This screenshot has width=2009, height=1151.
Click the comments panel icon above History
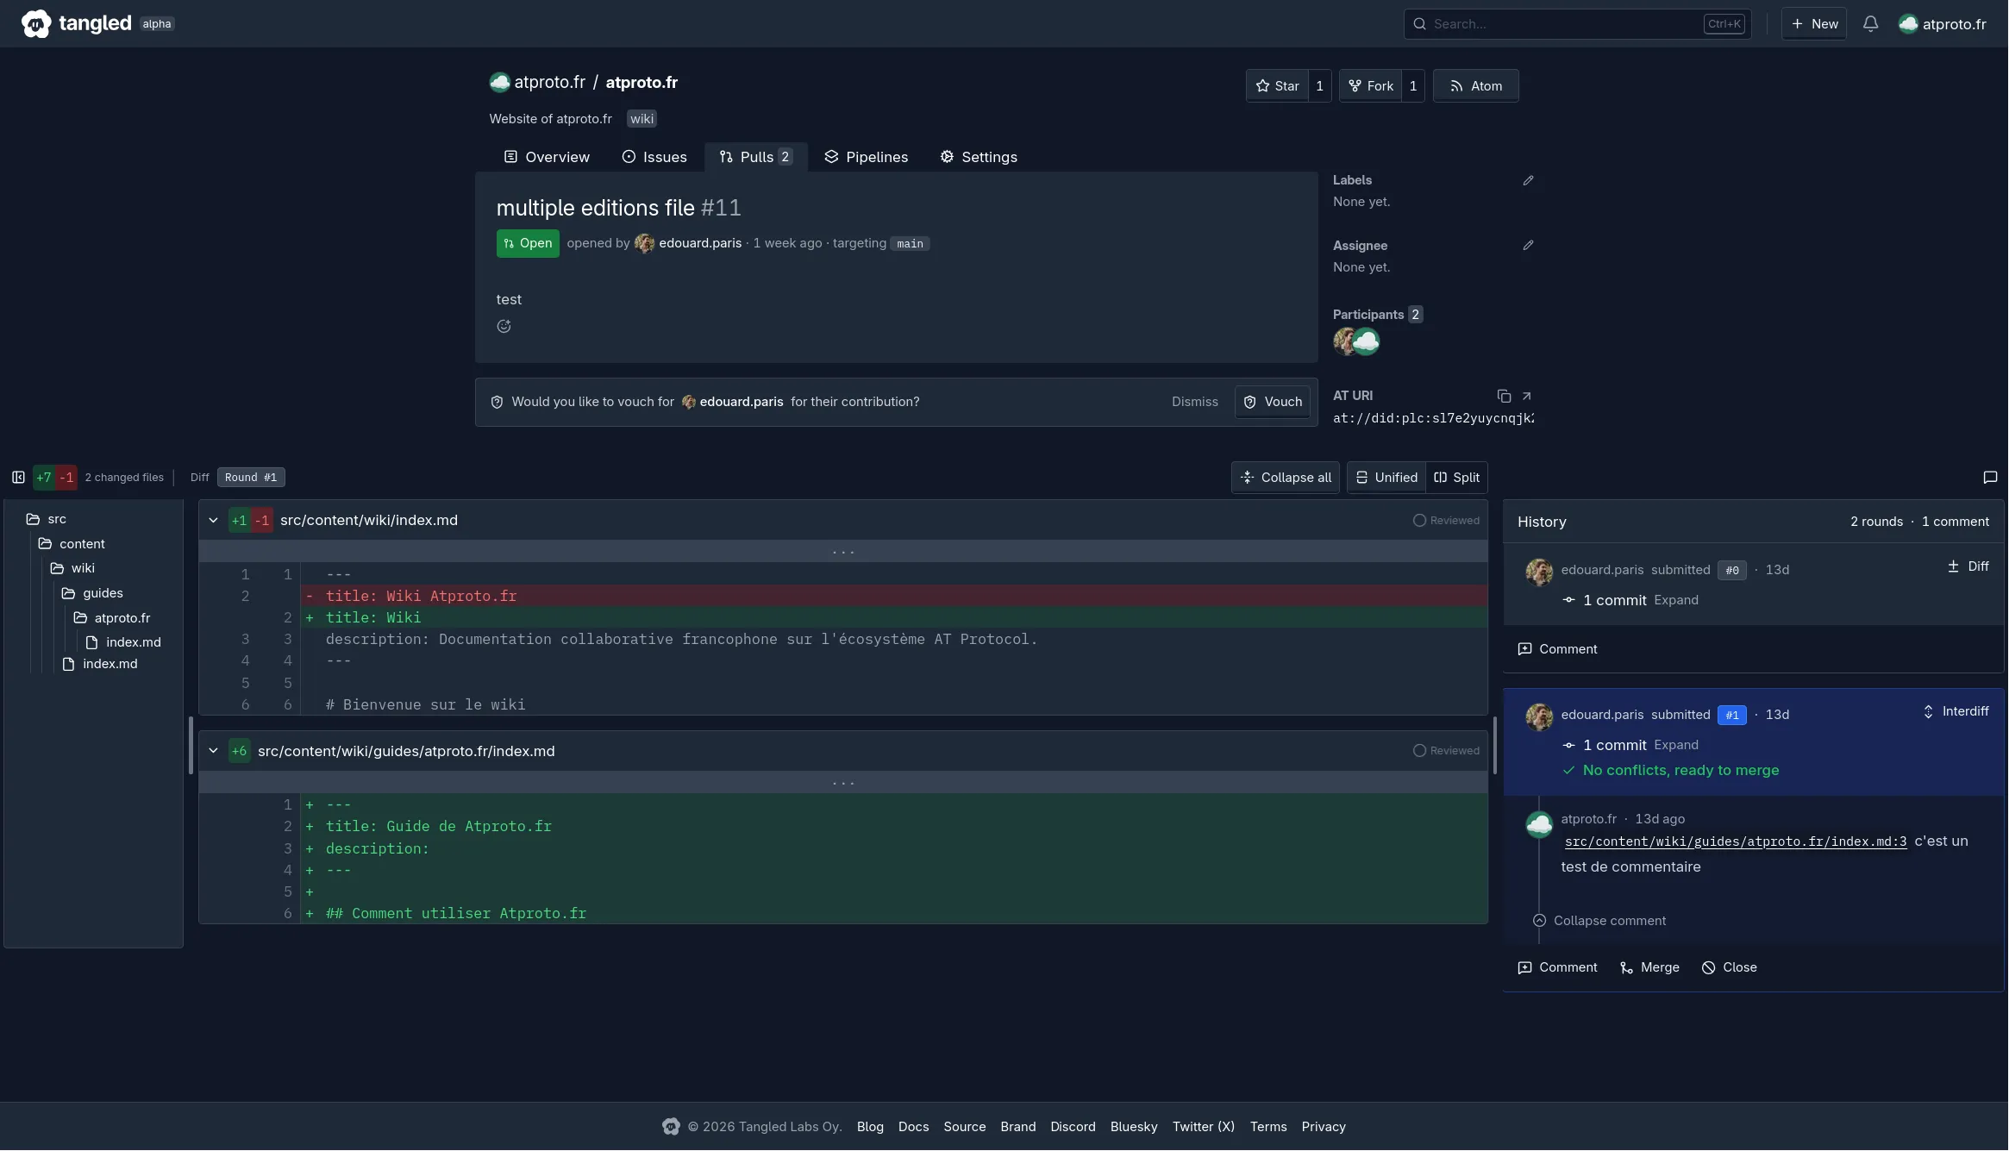tap(1990, 478)
